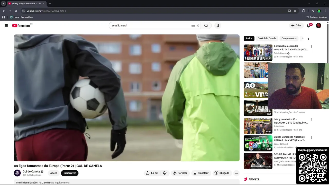Share the video via Partilhar
The width and height of the screenshot is (329, 185).
click(180, 173)
